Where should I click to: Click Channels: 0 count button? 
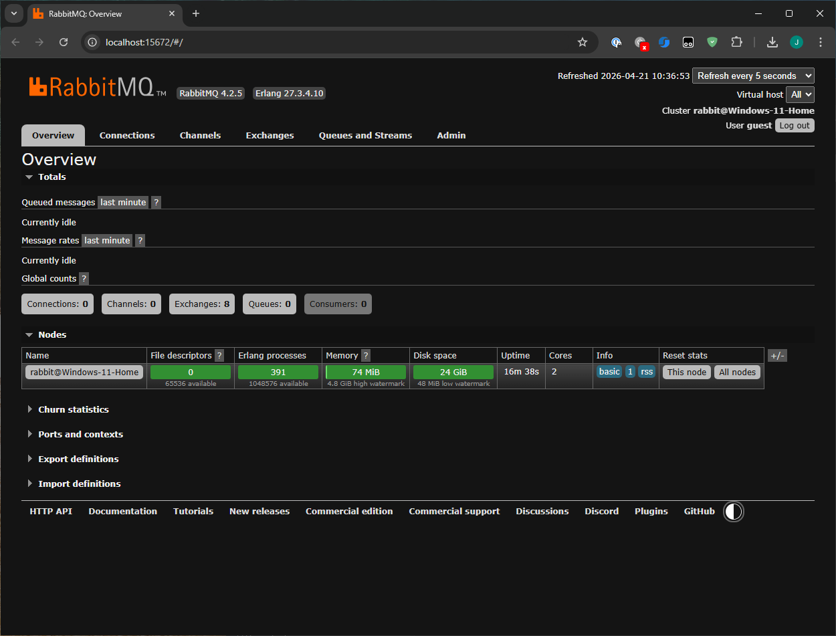click(x=131, y=304)
